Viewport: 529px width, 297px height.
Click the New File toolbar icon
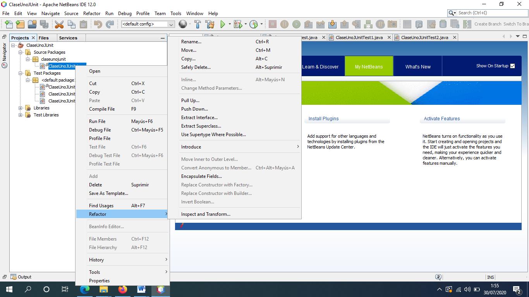click(x=9, y=24)
